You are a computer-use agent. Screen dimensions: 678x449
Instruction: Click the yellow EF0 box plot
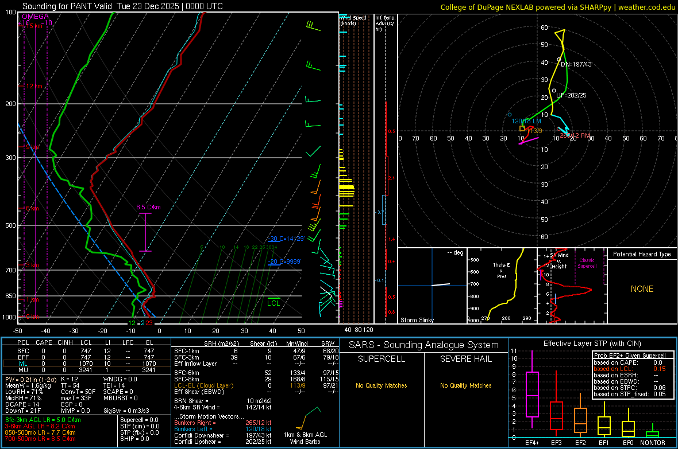(628, 429)
